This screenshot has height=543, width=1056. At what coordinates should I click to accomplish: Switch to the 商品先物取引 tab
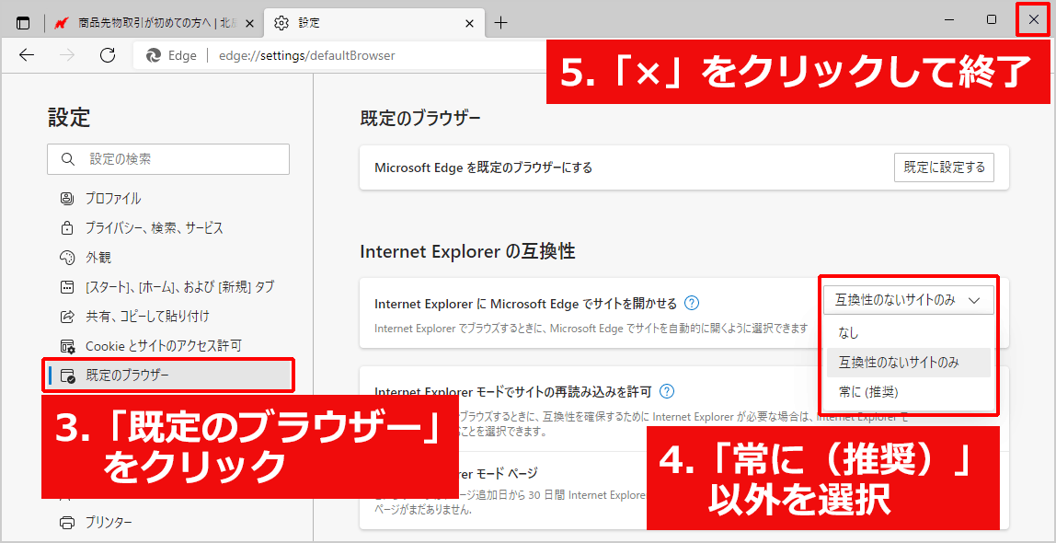tap(152, 22)
